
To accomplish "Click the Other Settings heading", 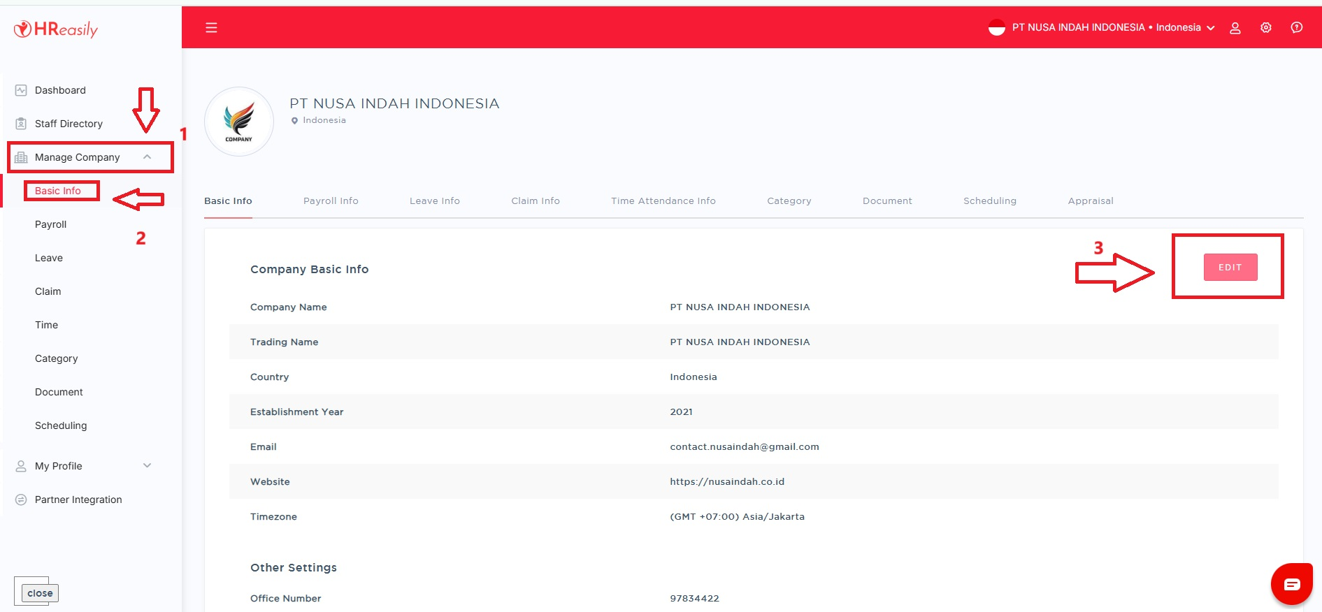I will [x=294, y=568].
